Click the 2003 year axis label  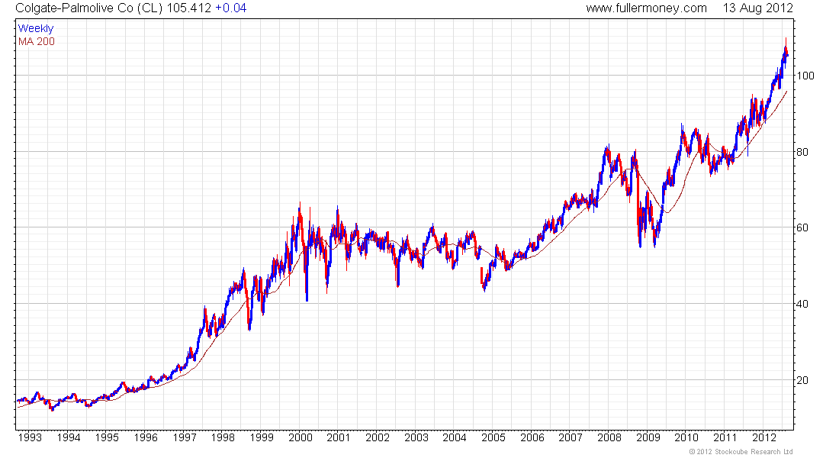pos(416,437)
